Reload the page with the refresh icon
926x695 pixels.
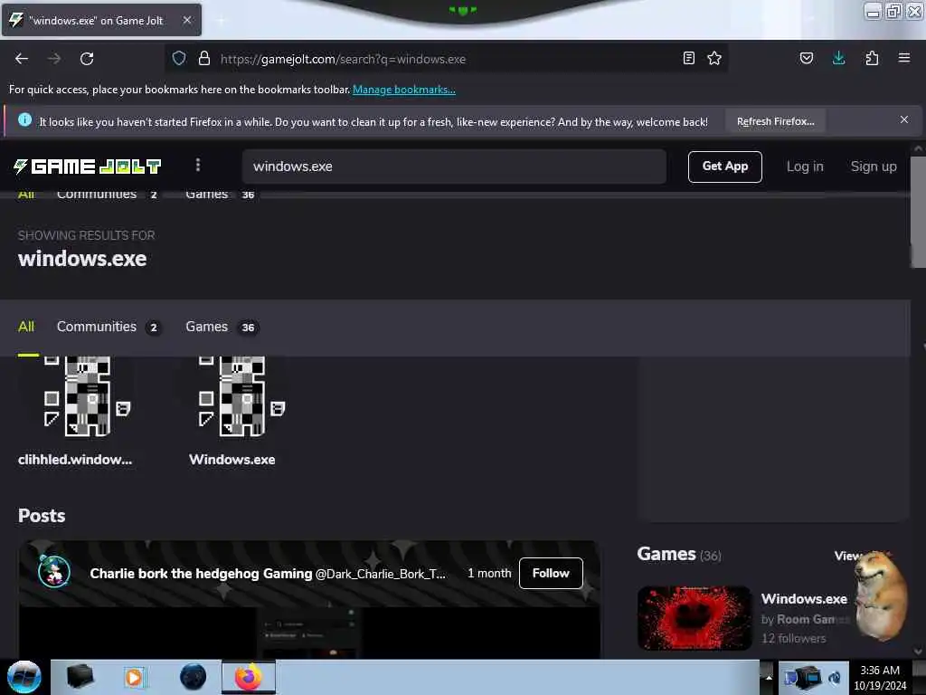[87, 59]
